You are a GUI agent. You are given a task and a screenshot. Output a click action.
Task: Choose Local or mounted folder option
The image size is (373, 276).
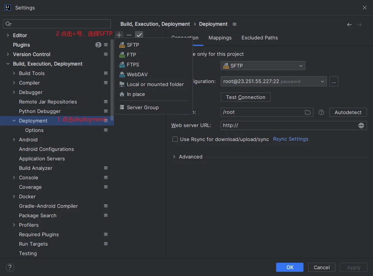(x=153, y=84)
